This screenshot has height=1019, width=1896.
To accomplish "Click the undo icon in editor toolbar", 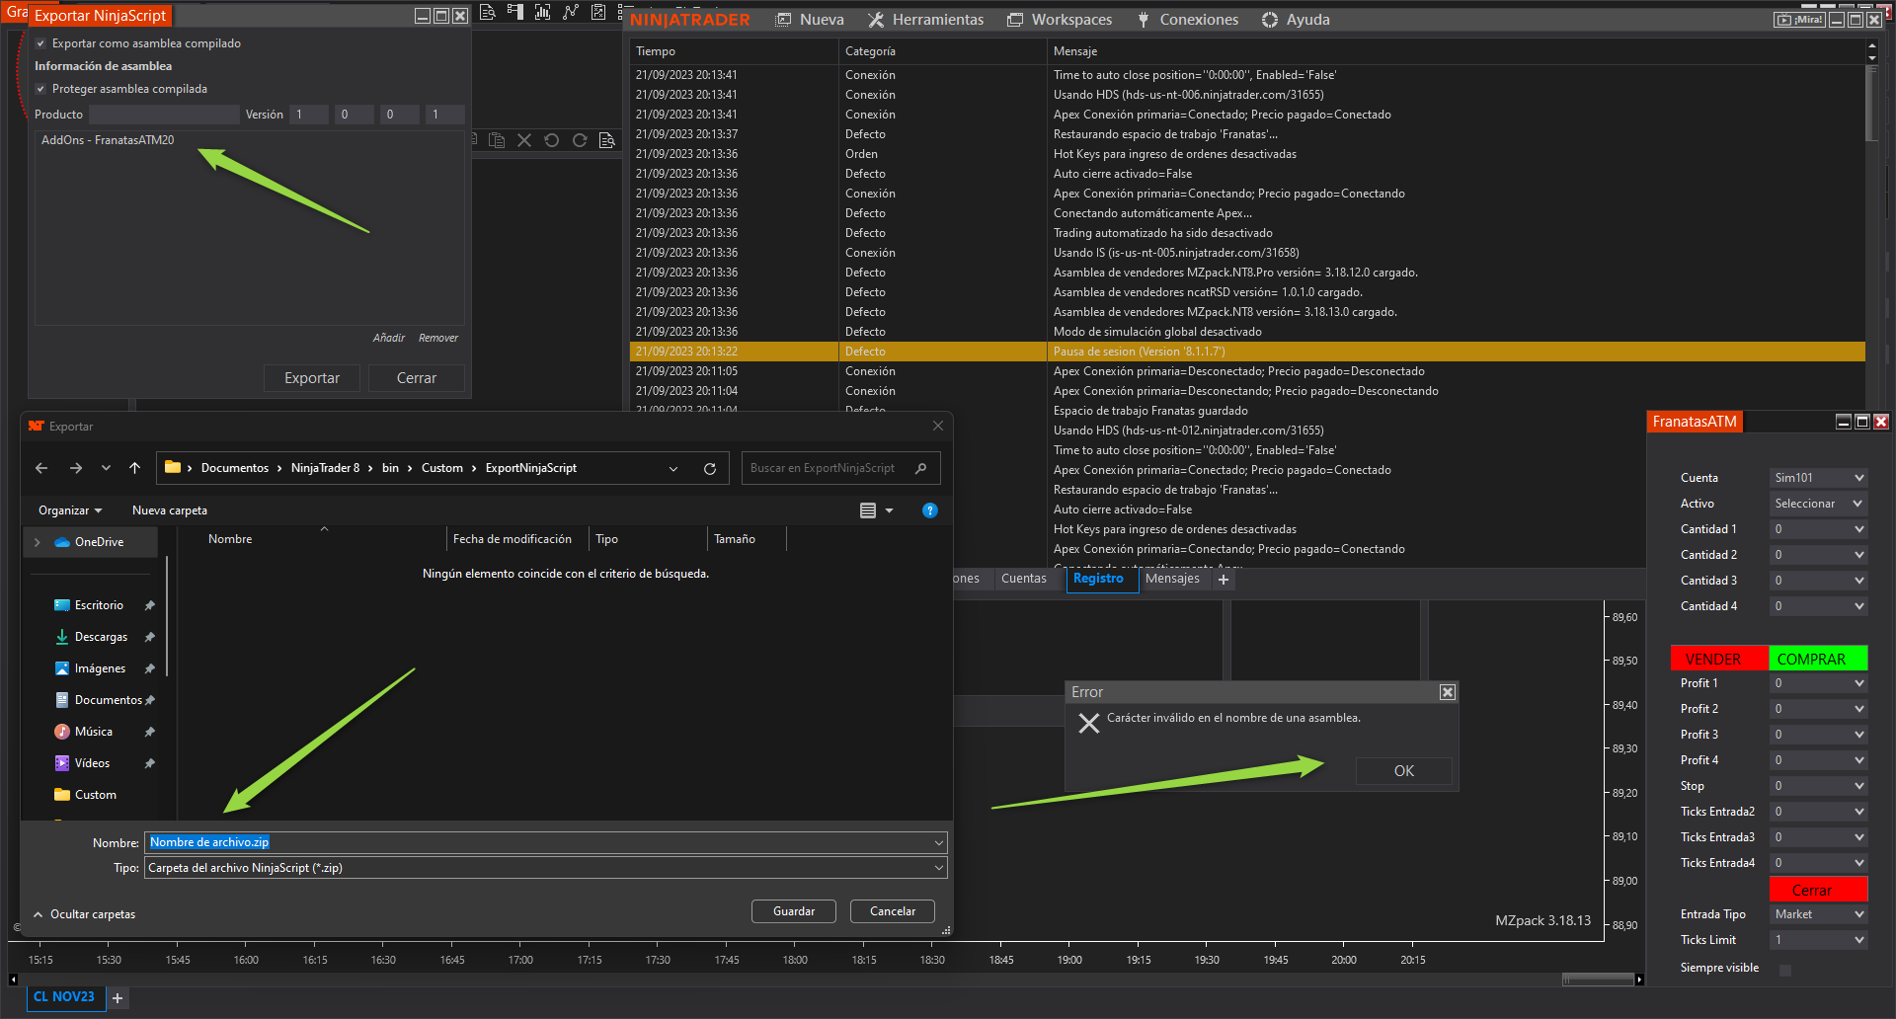I will pyautogui.click(x=552, y=140).
